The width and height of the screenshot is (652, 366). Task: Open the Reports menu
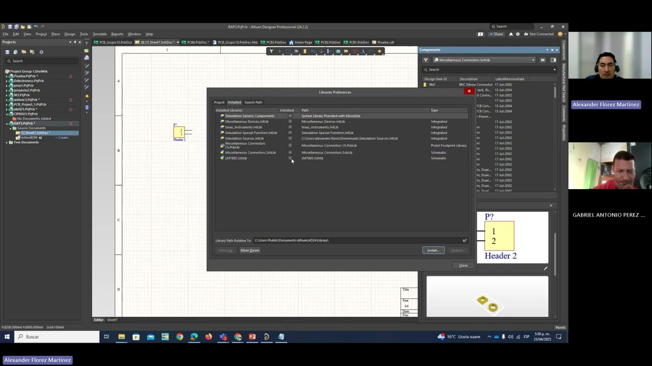pos(117,34)
